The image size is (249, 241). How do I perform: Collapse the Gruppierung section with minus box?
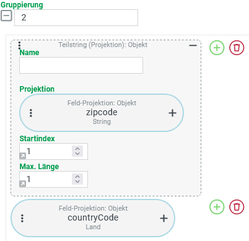[6, 15]
